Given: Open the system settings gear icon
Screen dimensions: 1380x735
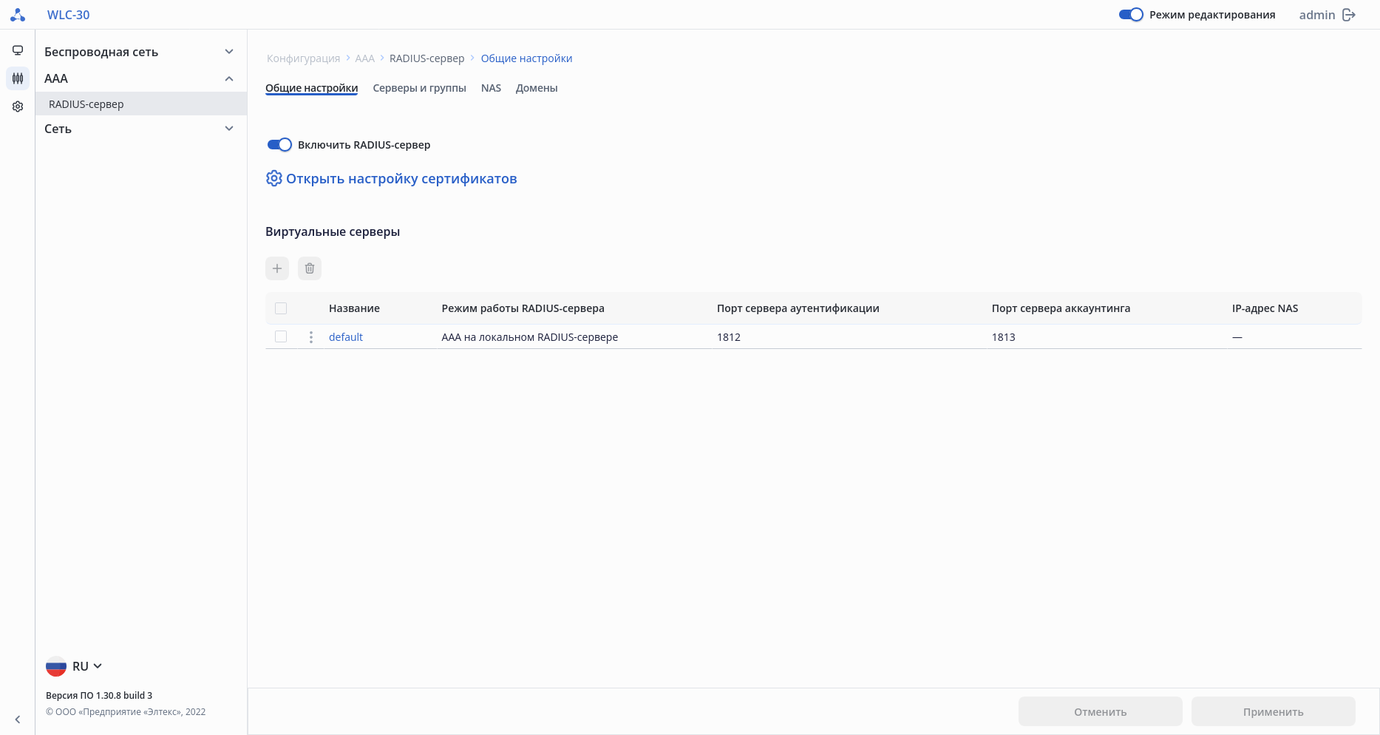Looking at the screenshot, I should 18,106.
